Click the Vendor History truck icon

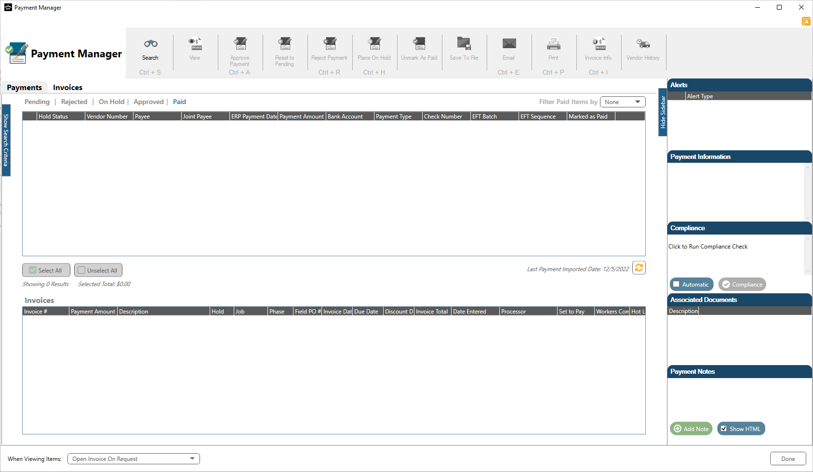(643, 44)
